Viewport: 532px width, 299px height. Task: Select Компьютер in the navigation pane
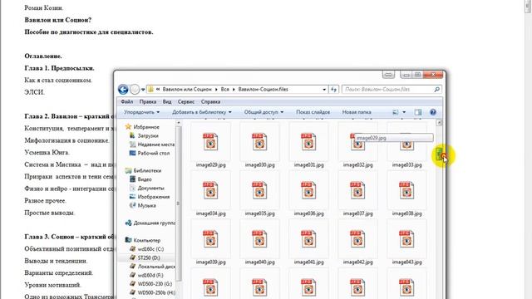pyautogui.click(x=143, y=240)
